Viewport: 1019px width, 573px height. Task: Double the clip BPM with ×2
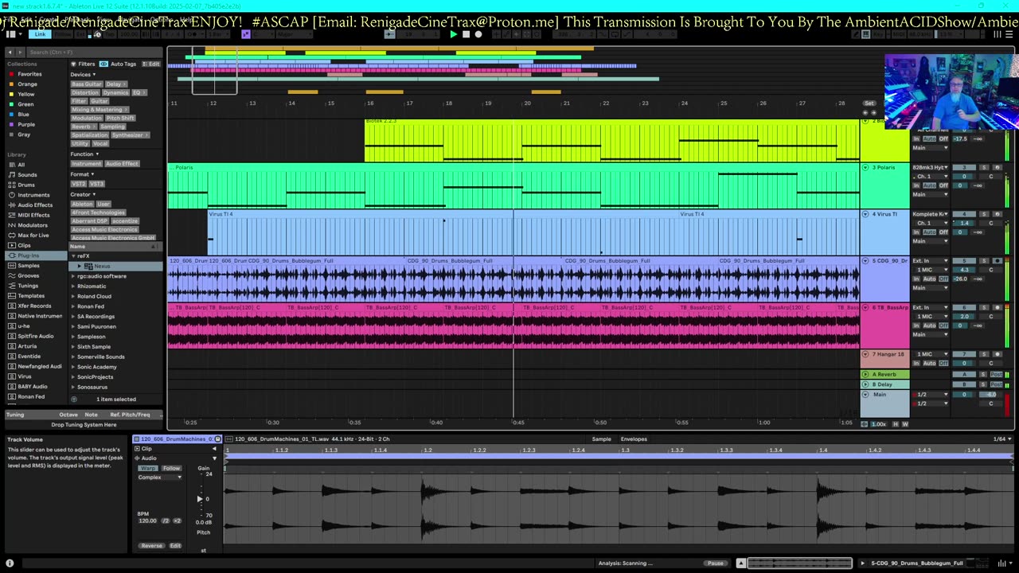177,520
